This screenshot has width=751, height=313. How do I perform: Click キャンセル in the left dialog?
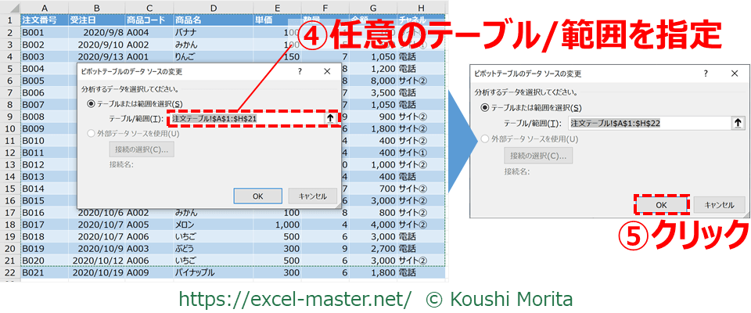(x=312, y=196)
